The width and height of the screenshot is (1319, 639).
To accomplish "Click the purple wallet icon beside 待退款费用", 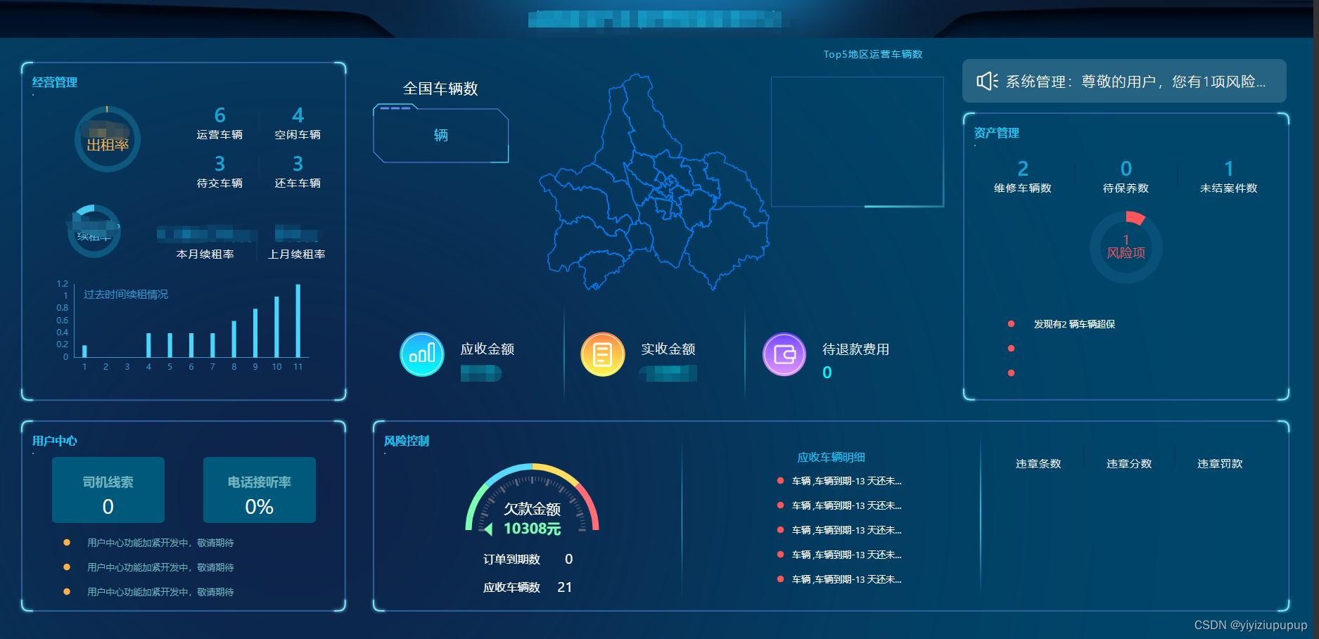I will click(784, 354).
